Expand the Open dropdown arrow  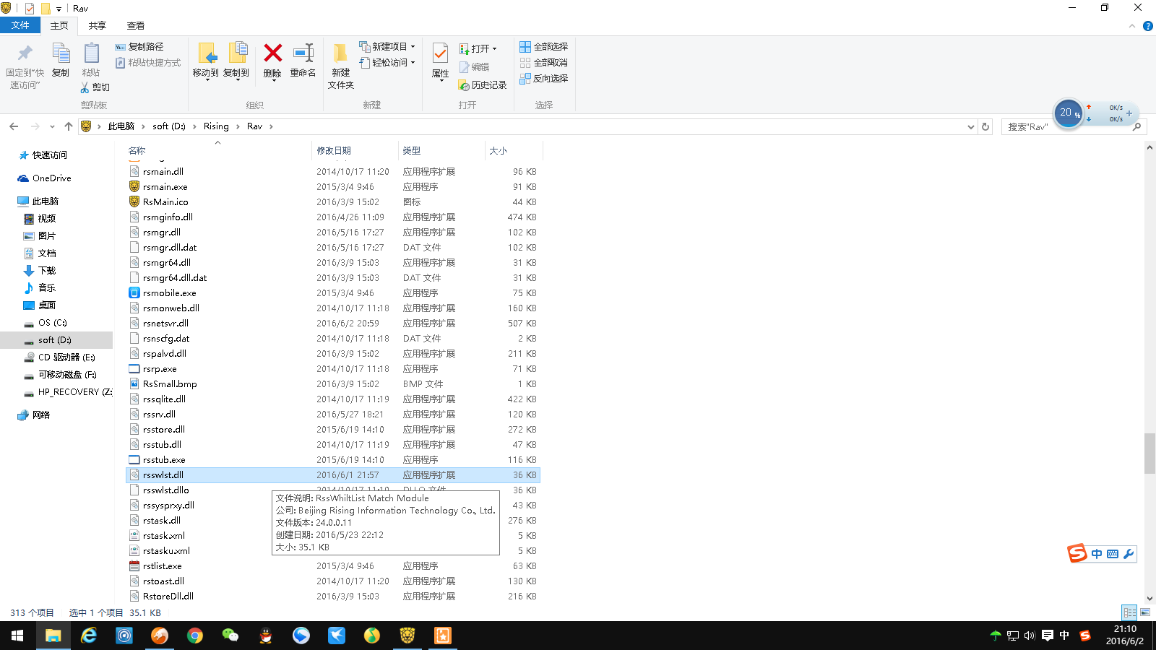(x=494, y=49)
